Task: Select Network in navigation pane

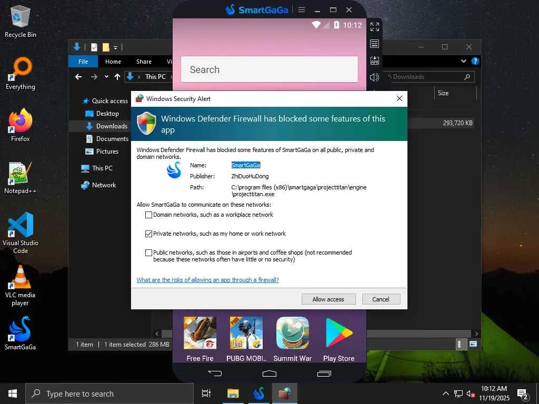Action: 98,185
